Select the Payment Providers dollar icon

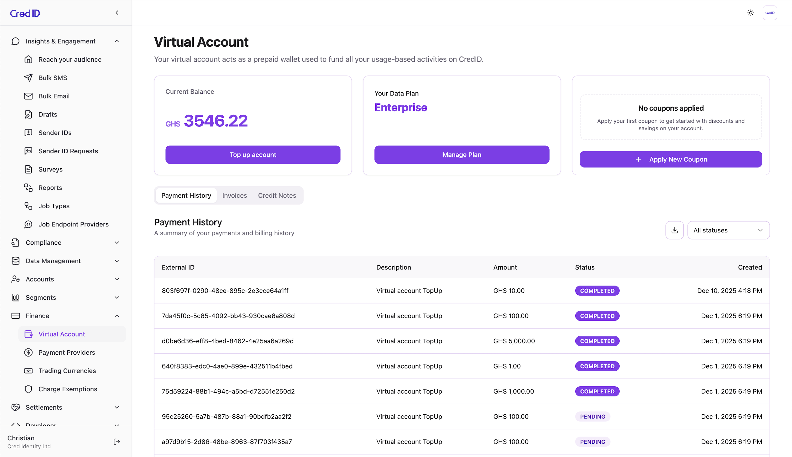point(29,353)
